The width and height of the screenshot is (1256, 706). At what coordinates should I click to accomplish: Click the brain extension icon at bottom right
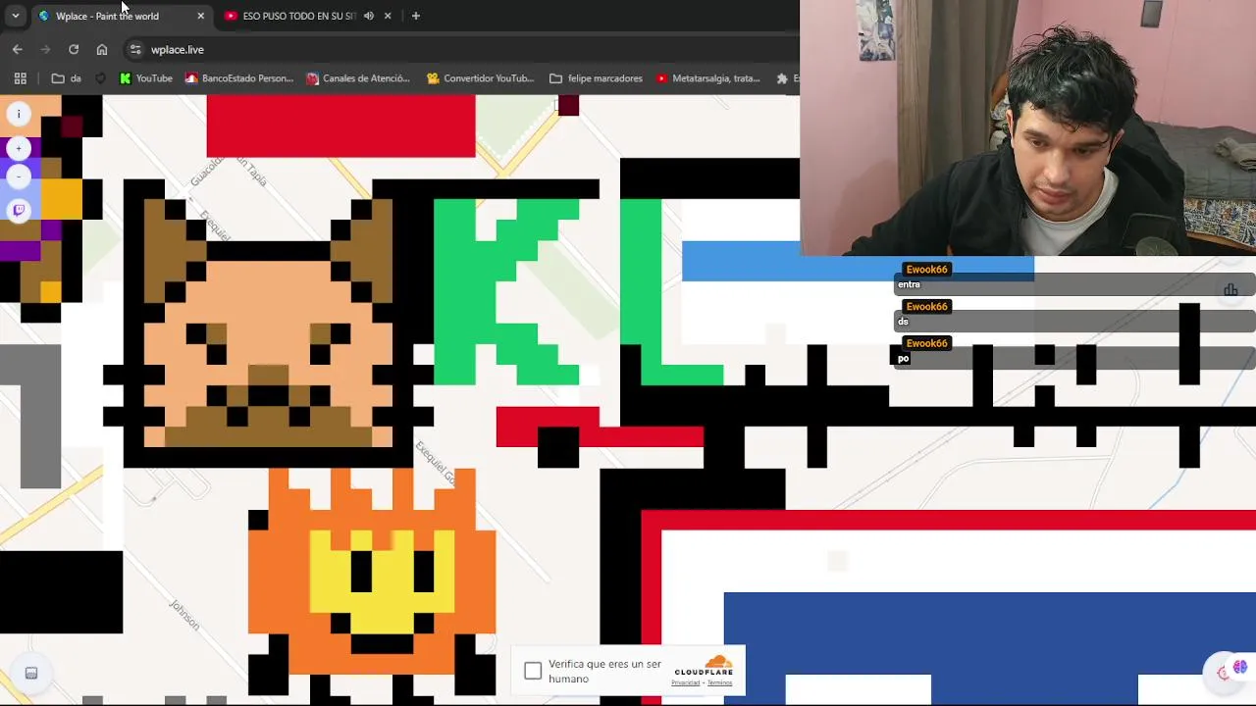(x=1240, y=668)
